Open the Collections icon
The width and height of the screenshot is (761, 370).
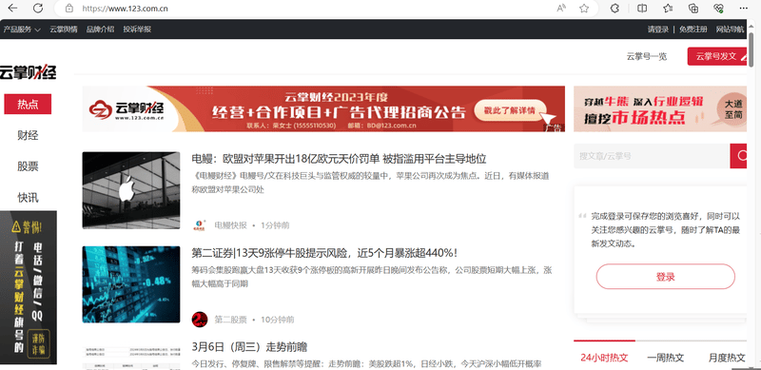693,9
